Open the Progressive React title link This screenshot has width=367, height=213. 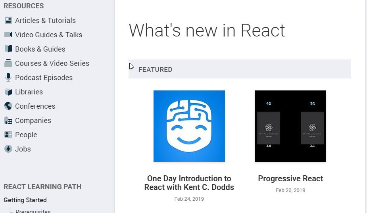tap(290, 178)
